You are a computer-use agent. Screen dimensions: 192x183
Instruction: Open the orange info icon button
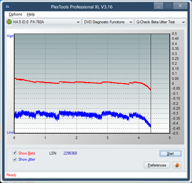pyautogui.click(x=177, y=165)
